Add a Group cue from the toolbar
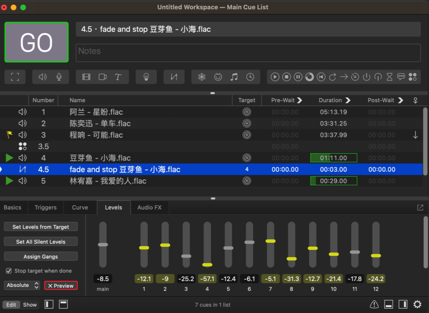Image resolution: width=429 pixels, height=313 pixels. pyautogui.click(x=15, y=77)
